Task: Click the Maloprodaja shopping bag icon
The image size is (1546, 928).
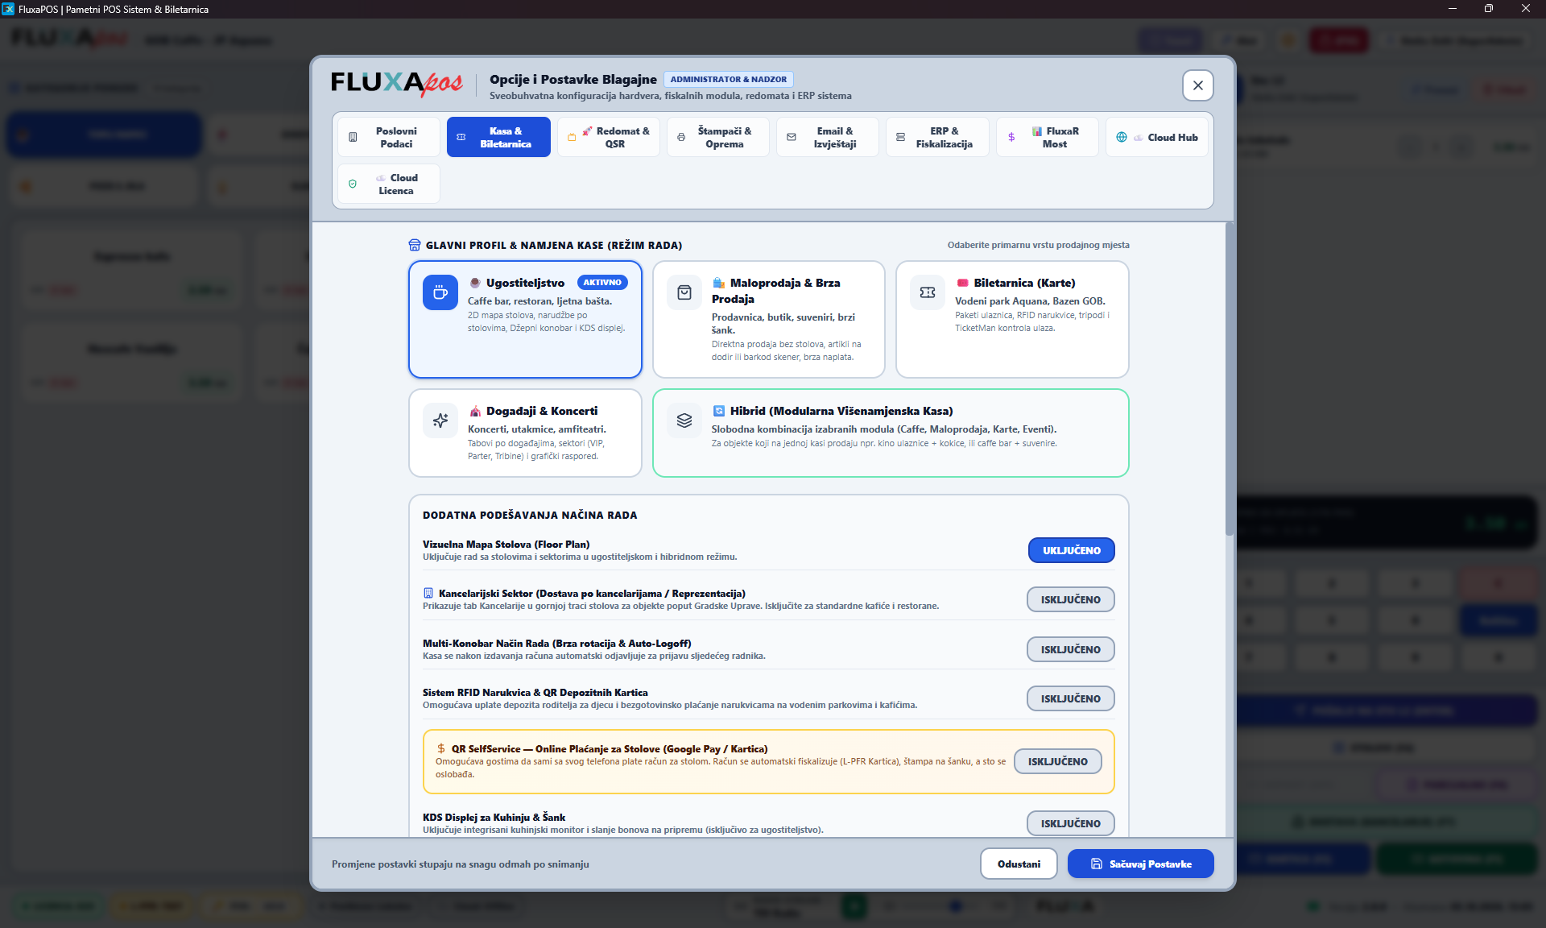Action: [x=684, y=292]
